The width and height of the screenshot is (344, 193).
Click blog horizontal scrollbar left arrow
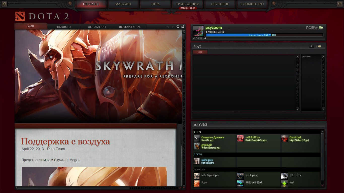tap(17, 188)
